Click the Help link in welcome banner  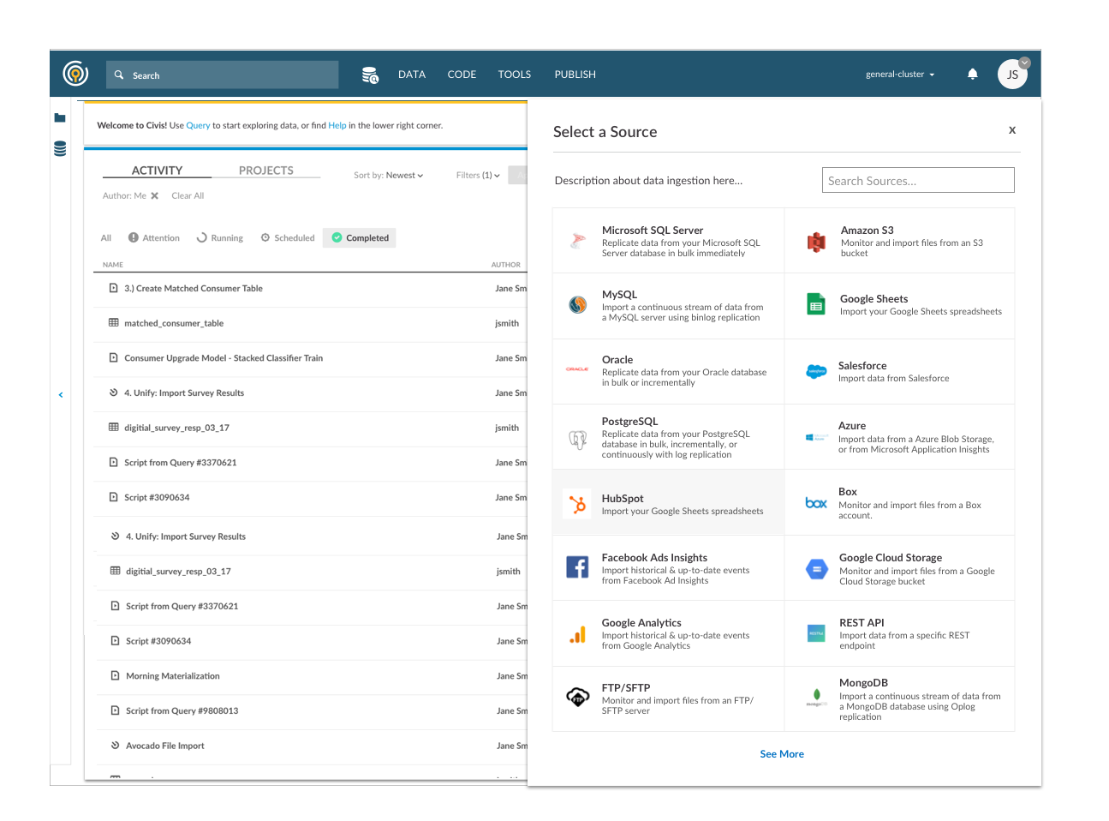[x=337, y=125]
